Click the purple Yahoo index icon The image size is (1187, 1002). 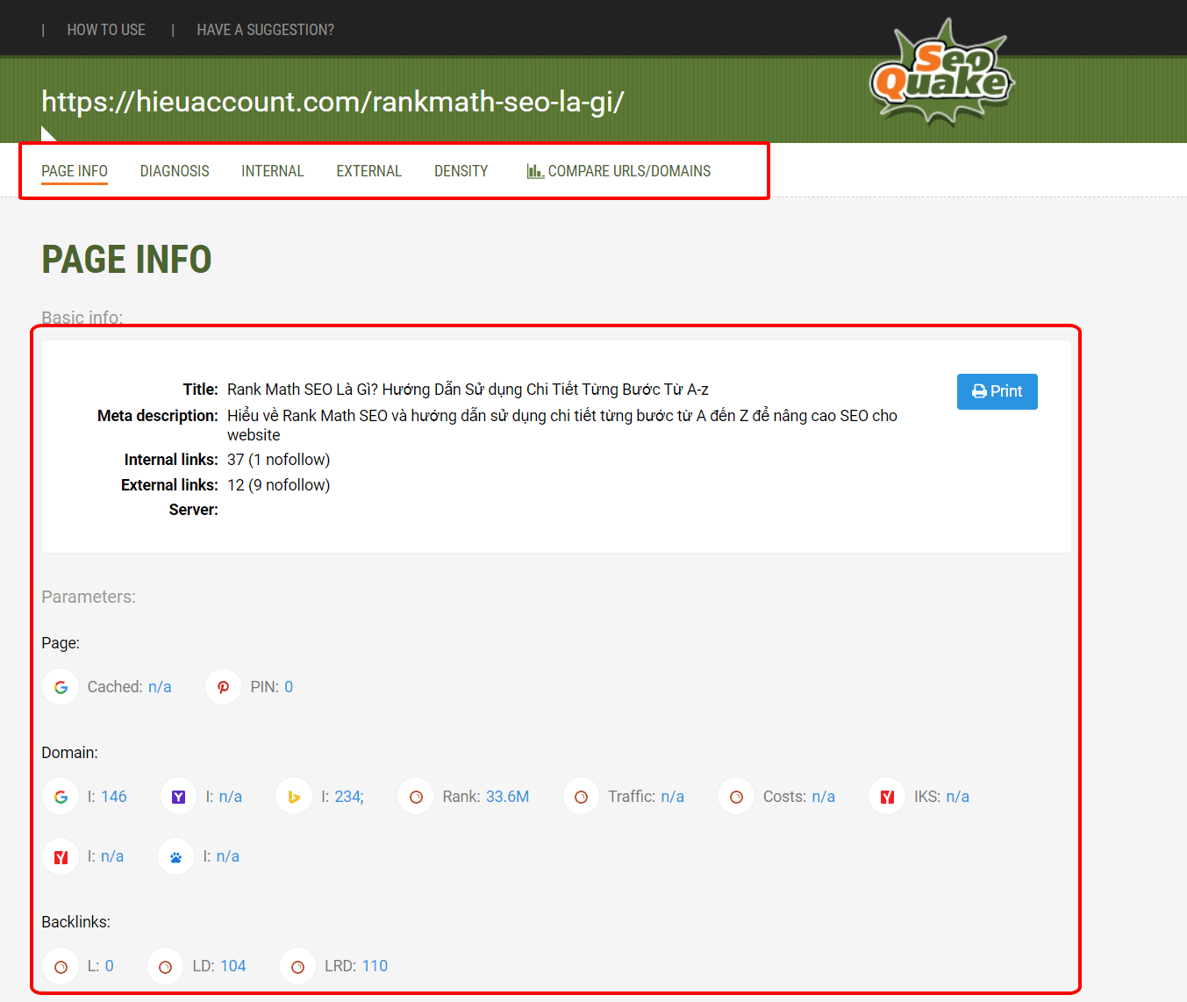[x=179, y=797]
